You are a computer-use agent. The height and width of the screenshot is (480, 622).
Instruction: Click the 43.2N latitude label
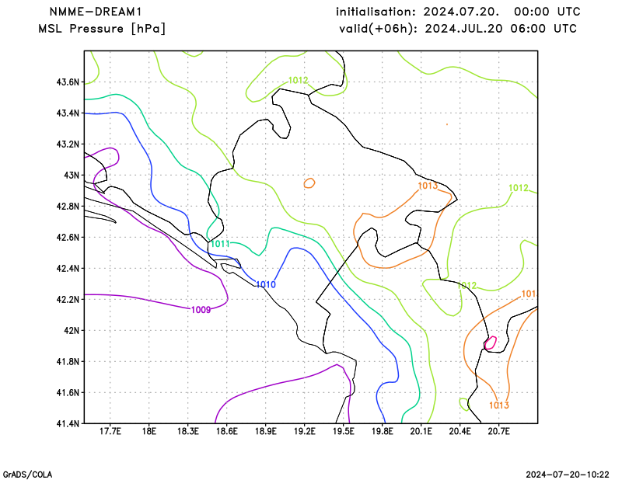click(x=68, y=144)
